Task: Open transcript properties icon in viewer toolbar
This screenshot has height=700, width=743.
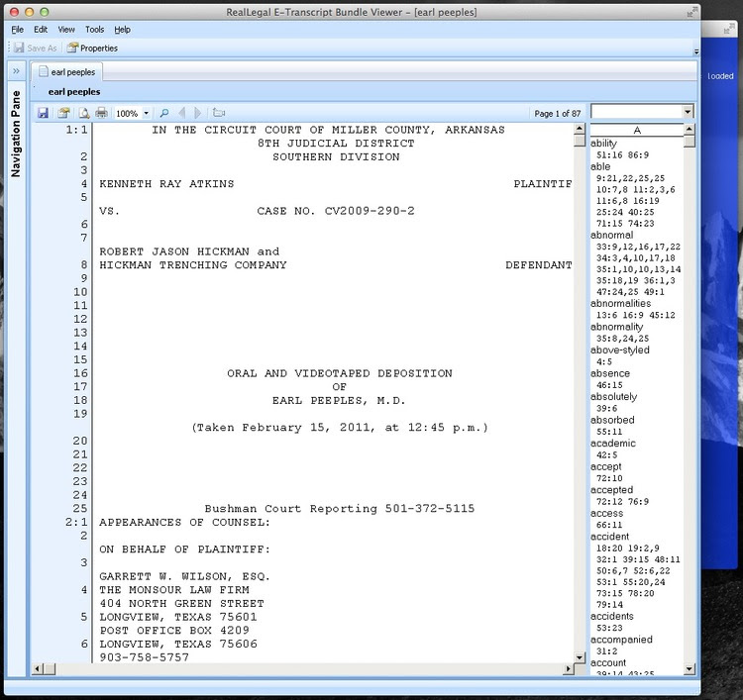Action: pos(63,113)
